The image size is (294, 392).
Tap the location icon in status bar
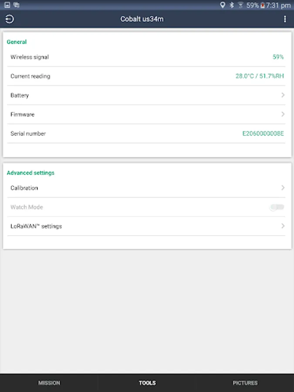tap(223, 5)
